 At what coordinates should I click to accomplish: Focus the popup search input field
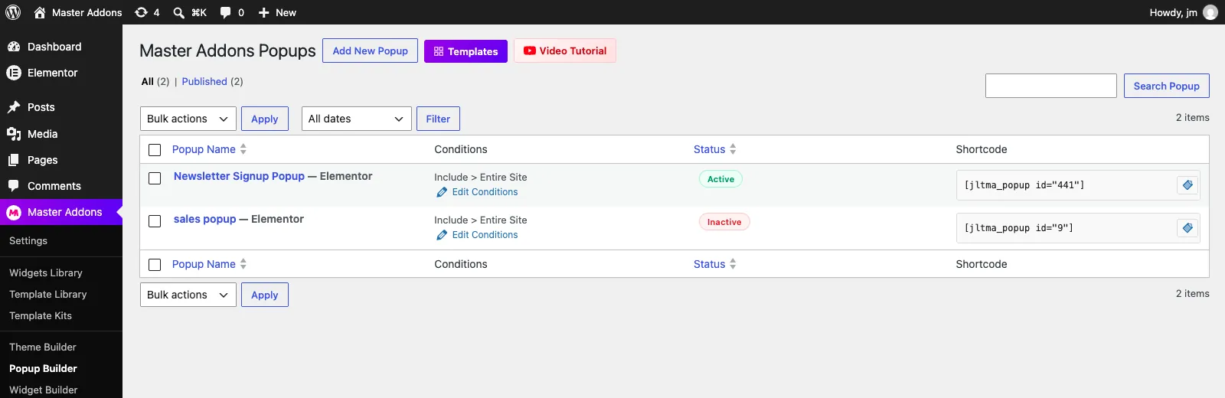(1051, 86)
